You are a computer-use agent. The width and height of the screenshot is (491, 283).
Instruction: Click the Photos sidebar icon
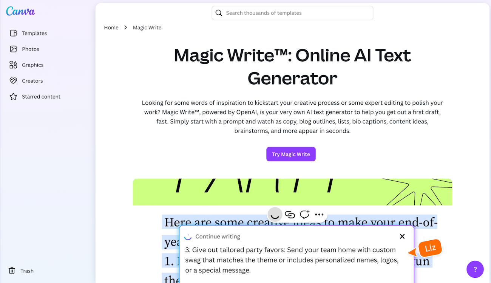coord(13,49)
